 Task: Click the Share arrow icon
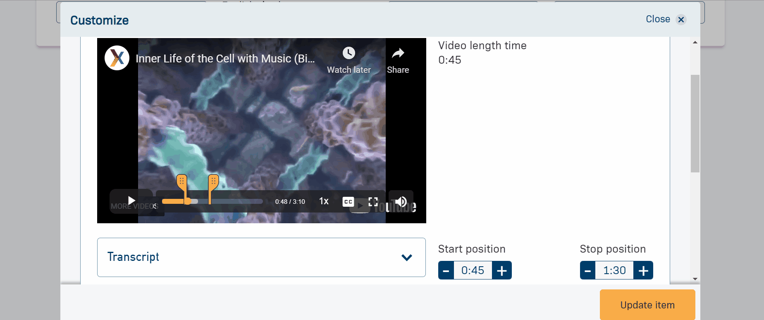tap(398, 53)
